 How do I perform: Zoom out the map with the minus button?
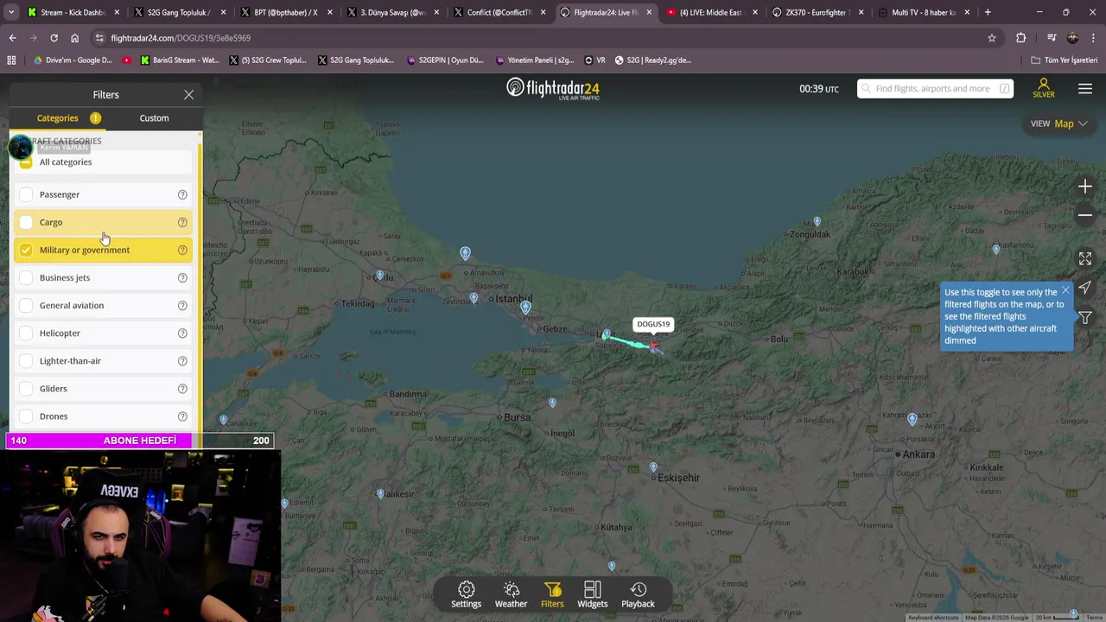1085,215
